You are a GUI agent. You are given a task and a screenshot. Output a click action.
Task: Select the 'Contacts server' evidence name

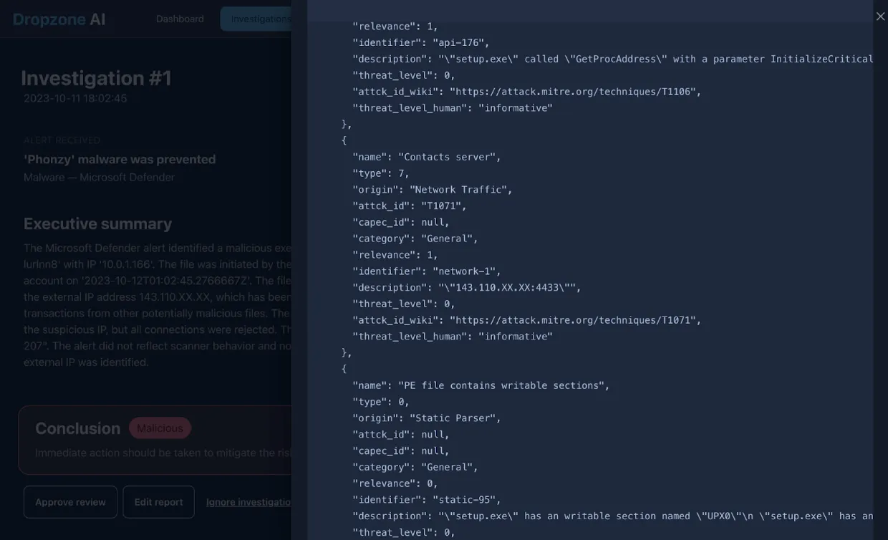pos(450,156)
